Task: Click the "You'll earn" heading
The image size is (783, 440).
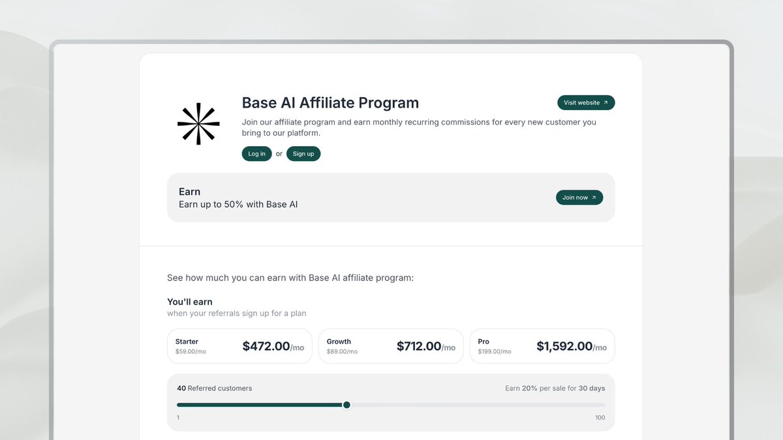Action: click(x=190, y=302)
